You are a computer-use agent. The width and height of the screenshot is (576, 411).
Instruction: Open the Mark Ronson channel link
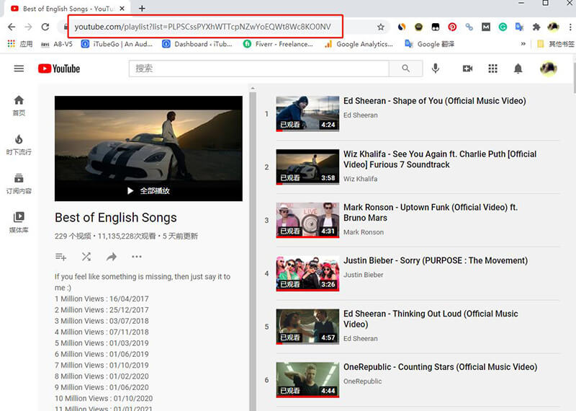point(364,232)
